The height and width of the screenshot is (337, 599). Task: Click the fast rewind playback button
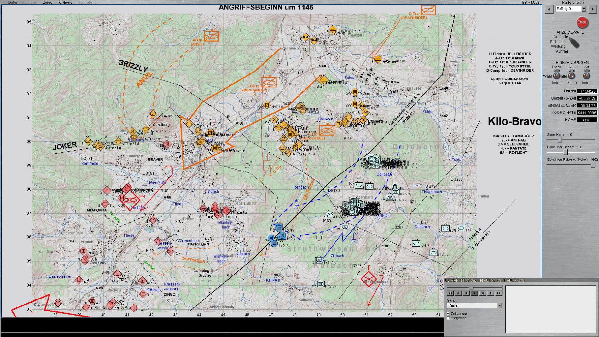coord(450,293)
